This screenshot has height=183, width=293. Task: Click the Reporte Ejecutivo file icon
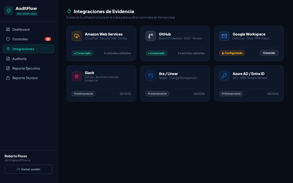point(8,68)
